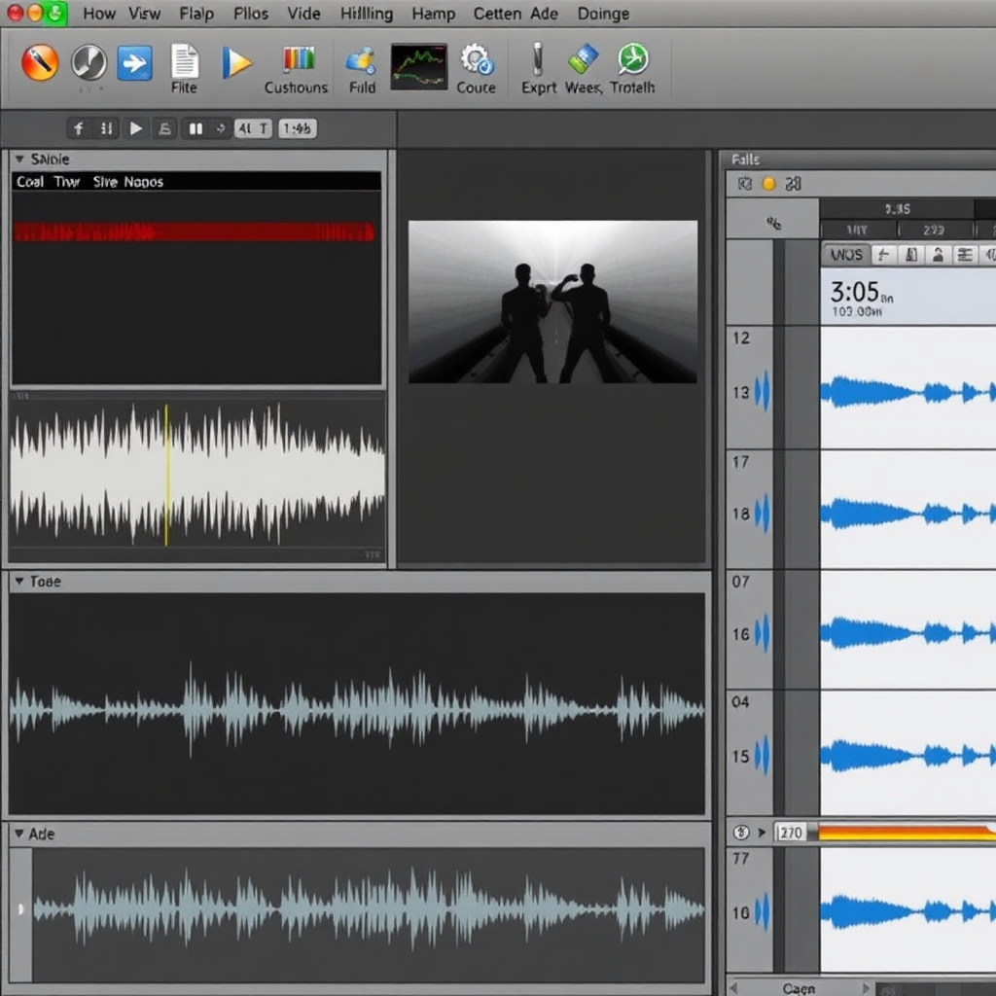
Task: Click the video preview thumbnail with silhouettes
Action: coord(552,302)
